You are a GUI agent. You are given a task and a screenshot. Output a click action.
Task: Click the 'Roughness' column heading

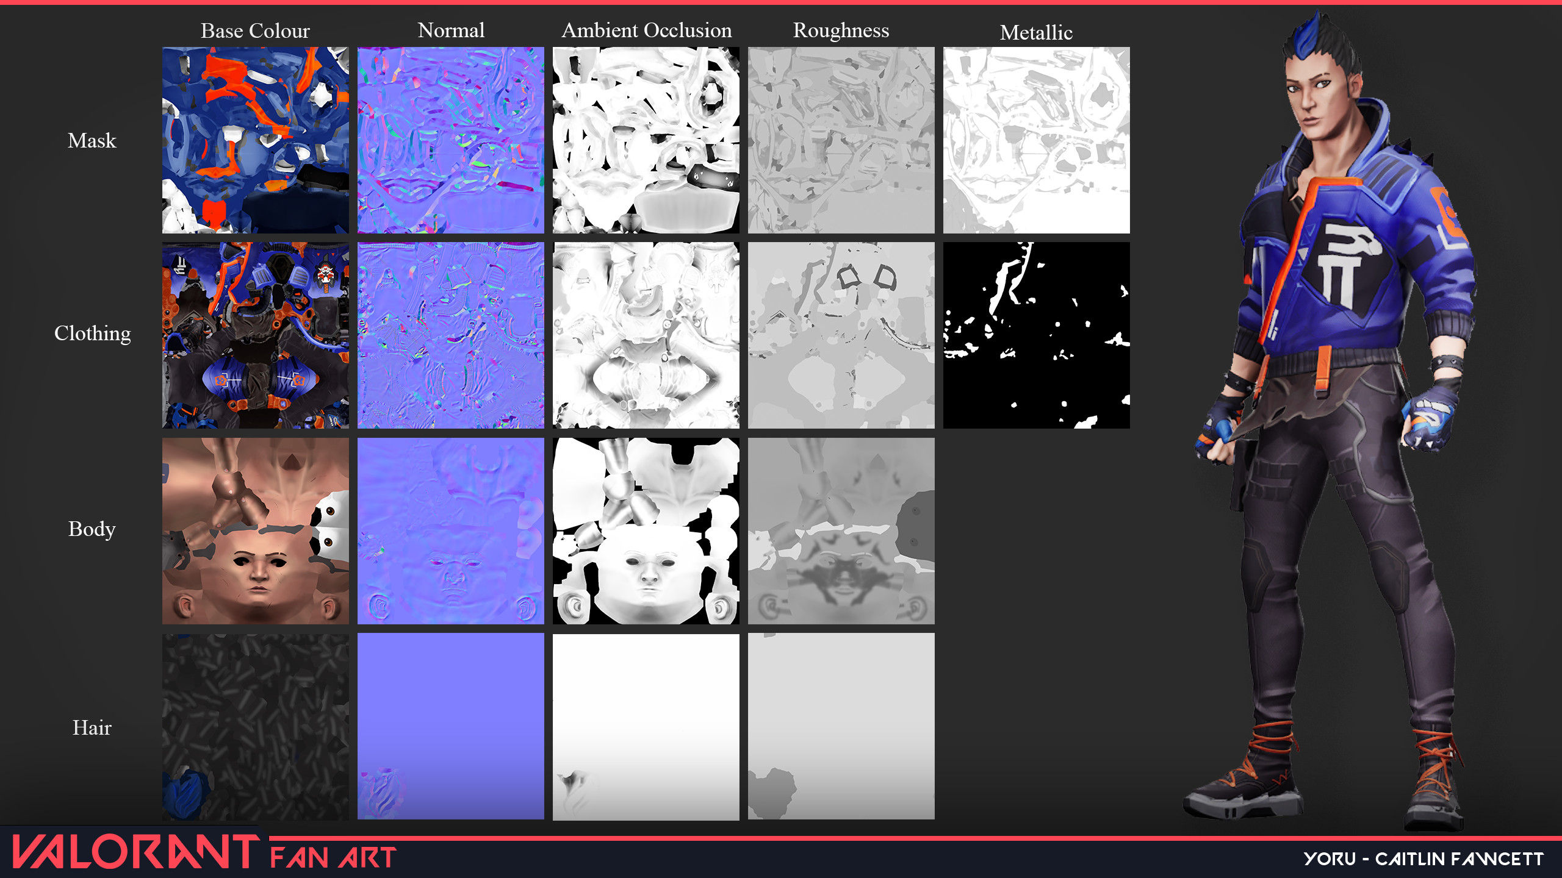(841, 30)
